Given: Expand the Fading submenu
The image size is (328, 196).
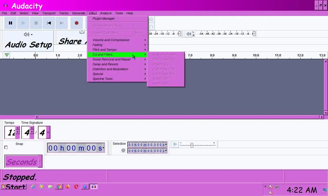Looking at the screenshot, I should coord(118,45).
